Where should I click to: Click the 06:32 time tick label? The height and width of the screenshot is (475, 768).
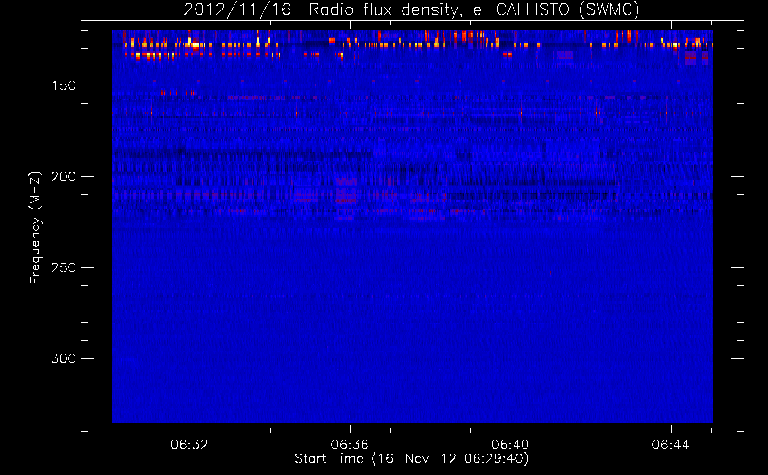[189, 445]
